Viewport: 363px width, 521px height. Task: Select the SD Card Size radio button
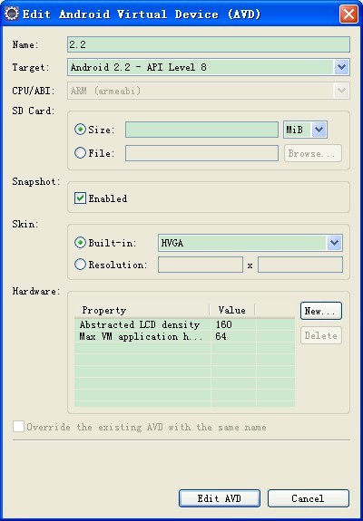(80, 130)
